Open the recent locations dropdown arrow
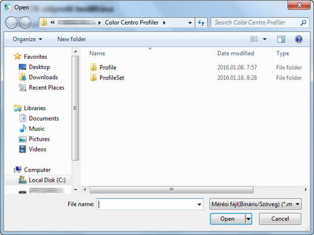Image resolution: width=314 pixels, height=235 pixels. [x=35, y=23]
